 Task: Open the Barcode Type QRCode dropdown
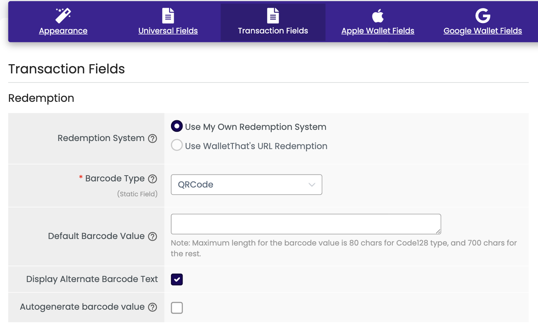point(246,184)
